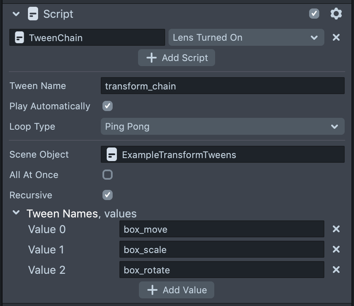Enable the All At Once checkbox
This screenshot has width=354, height=306.
click(108, 175)
